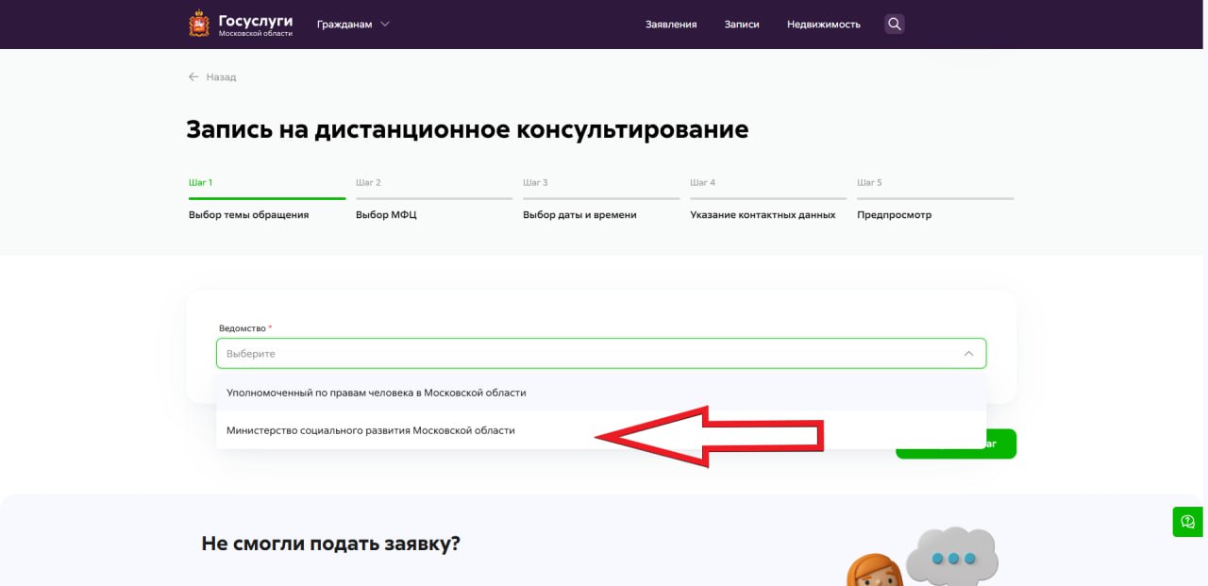
Task: Open the Записи menu item
Action: pos(742,25)
